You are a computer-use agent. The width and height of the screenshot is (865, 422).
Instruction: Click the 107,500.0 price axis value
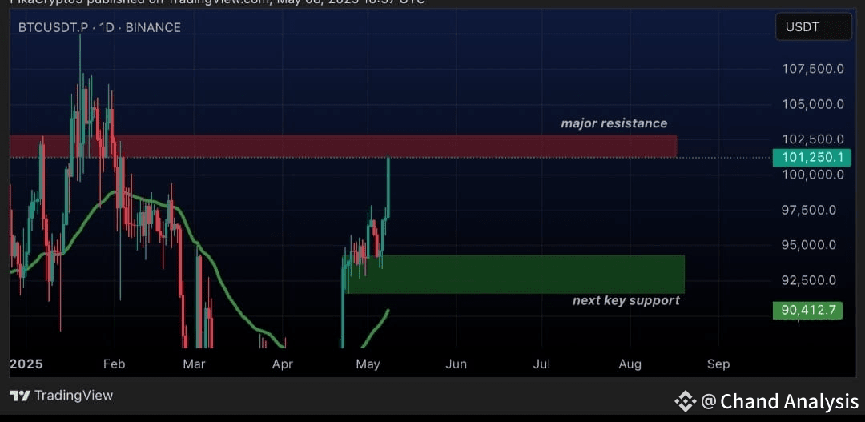(813, 69)
